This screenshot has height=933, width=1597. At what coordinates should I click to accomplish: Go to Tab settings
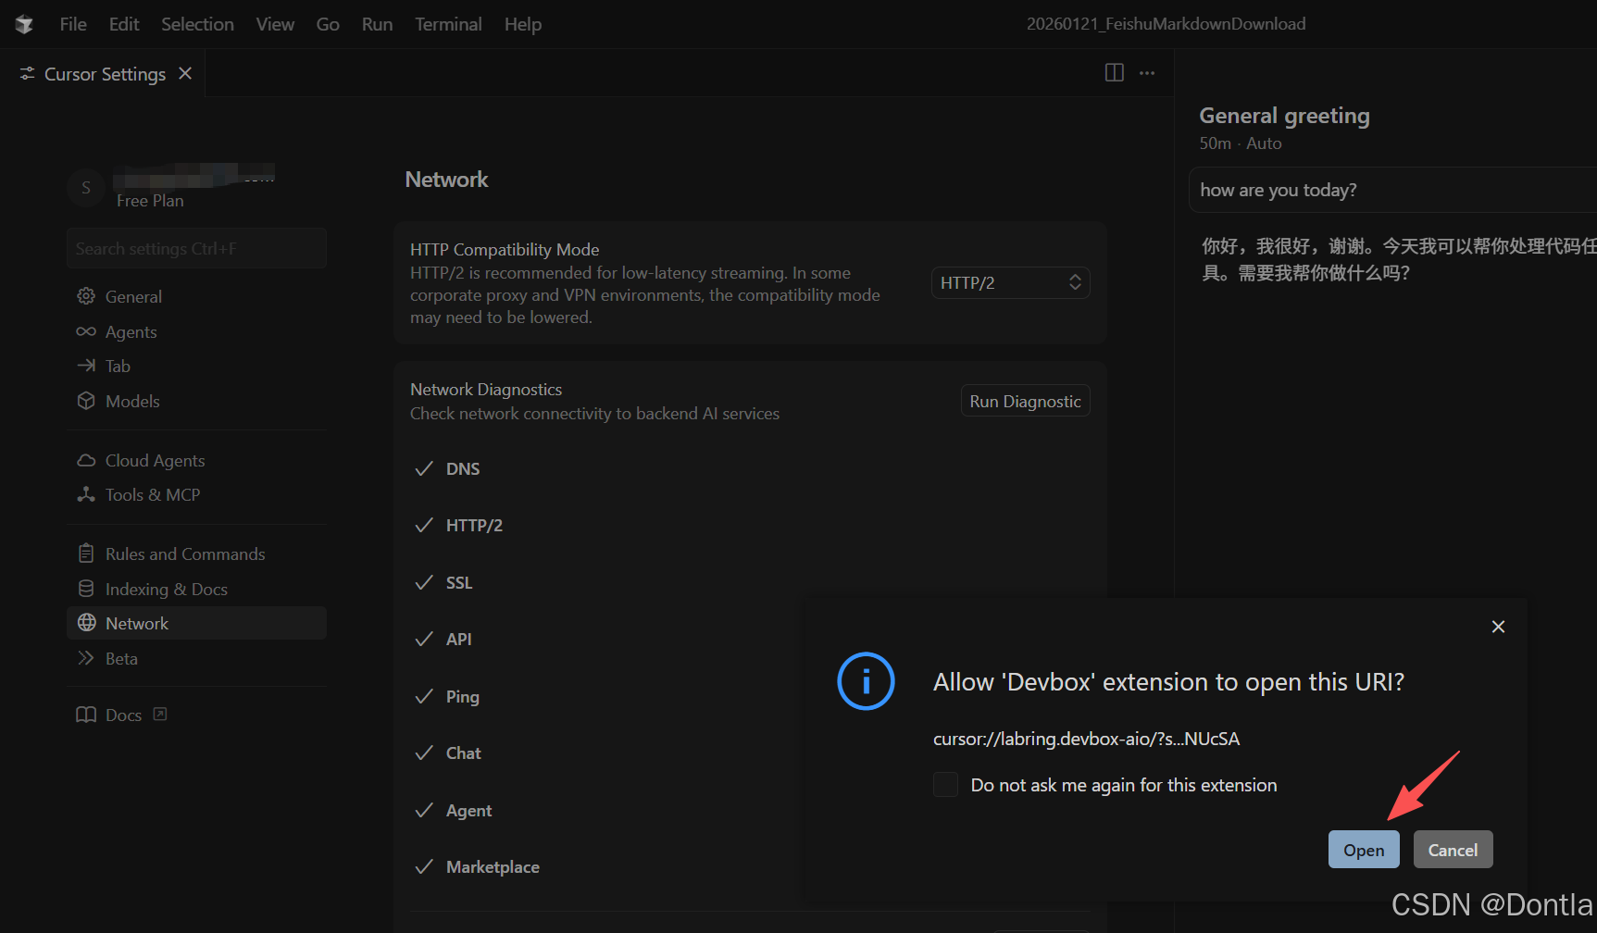pos(196,366)
